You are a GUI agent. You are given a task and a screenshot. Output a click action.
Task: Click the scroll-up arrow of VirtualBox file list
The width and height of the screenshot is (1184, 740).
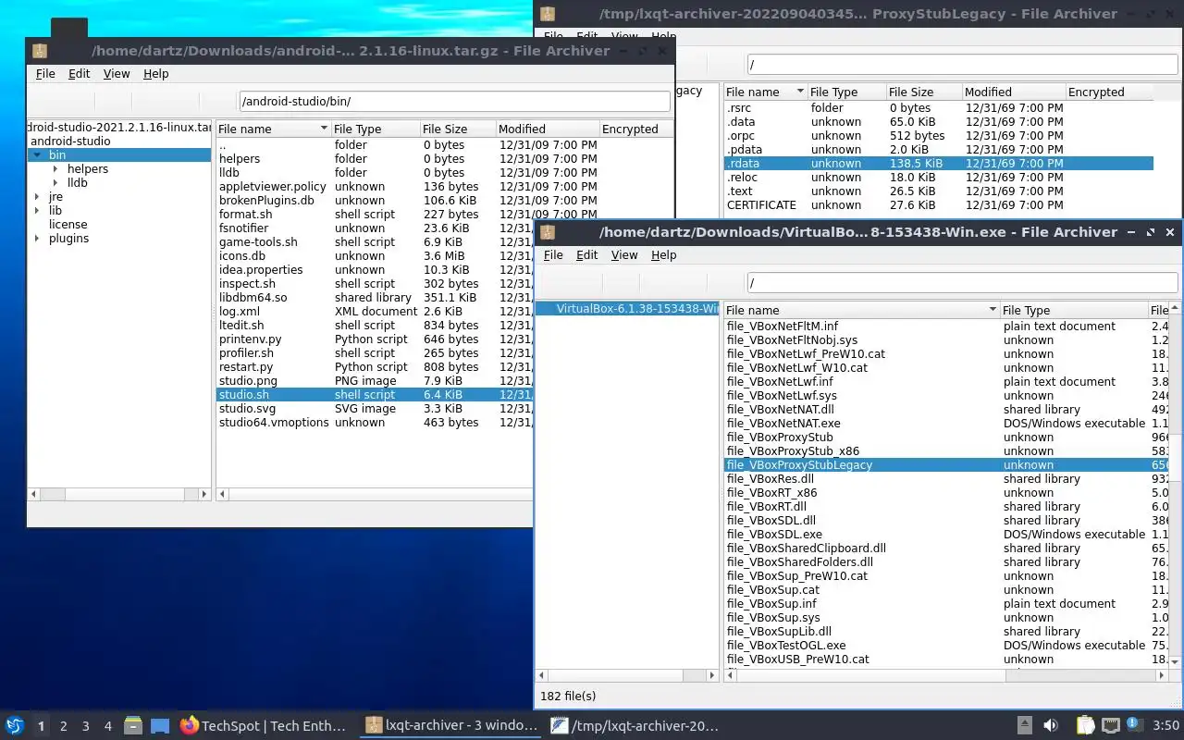(1175, 309)
